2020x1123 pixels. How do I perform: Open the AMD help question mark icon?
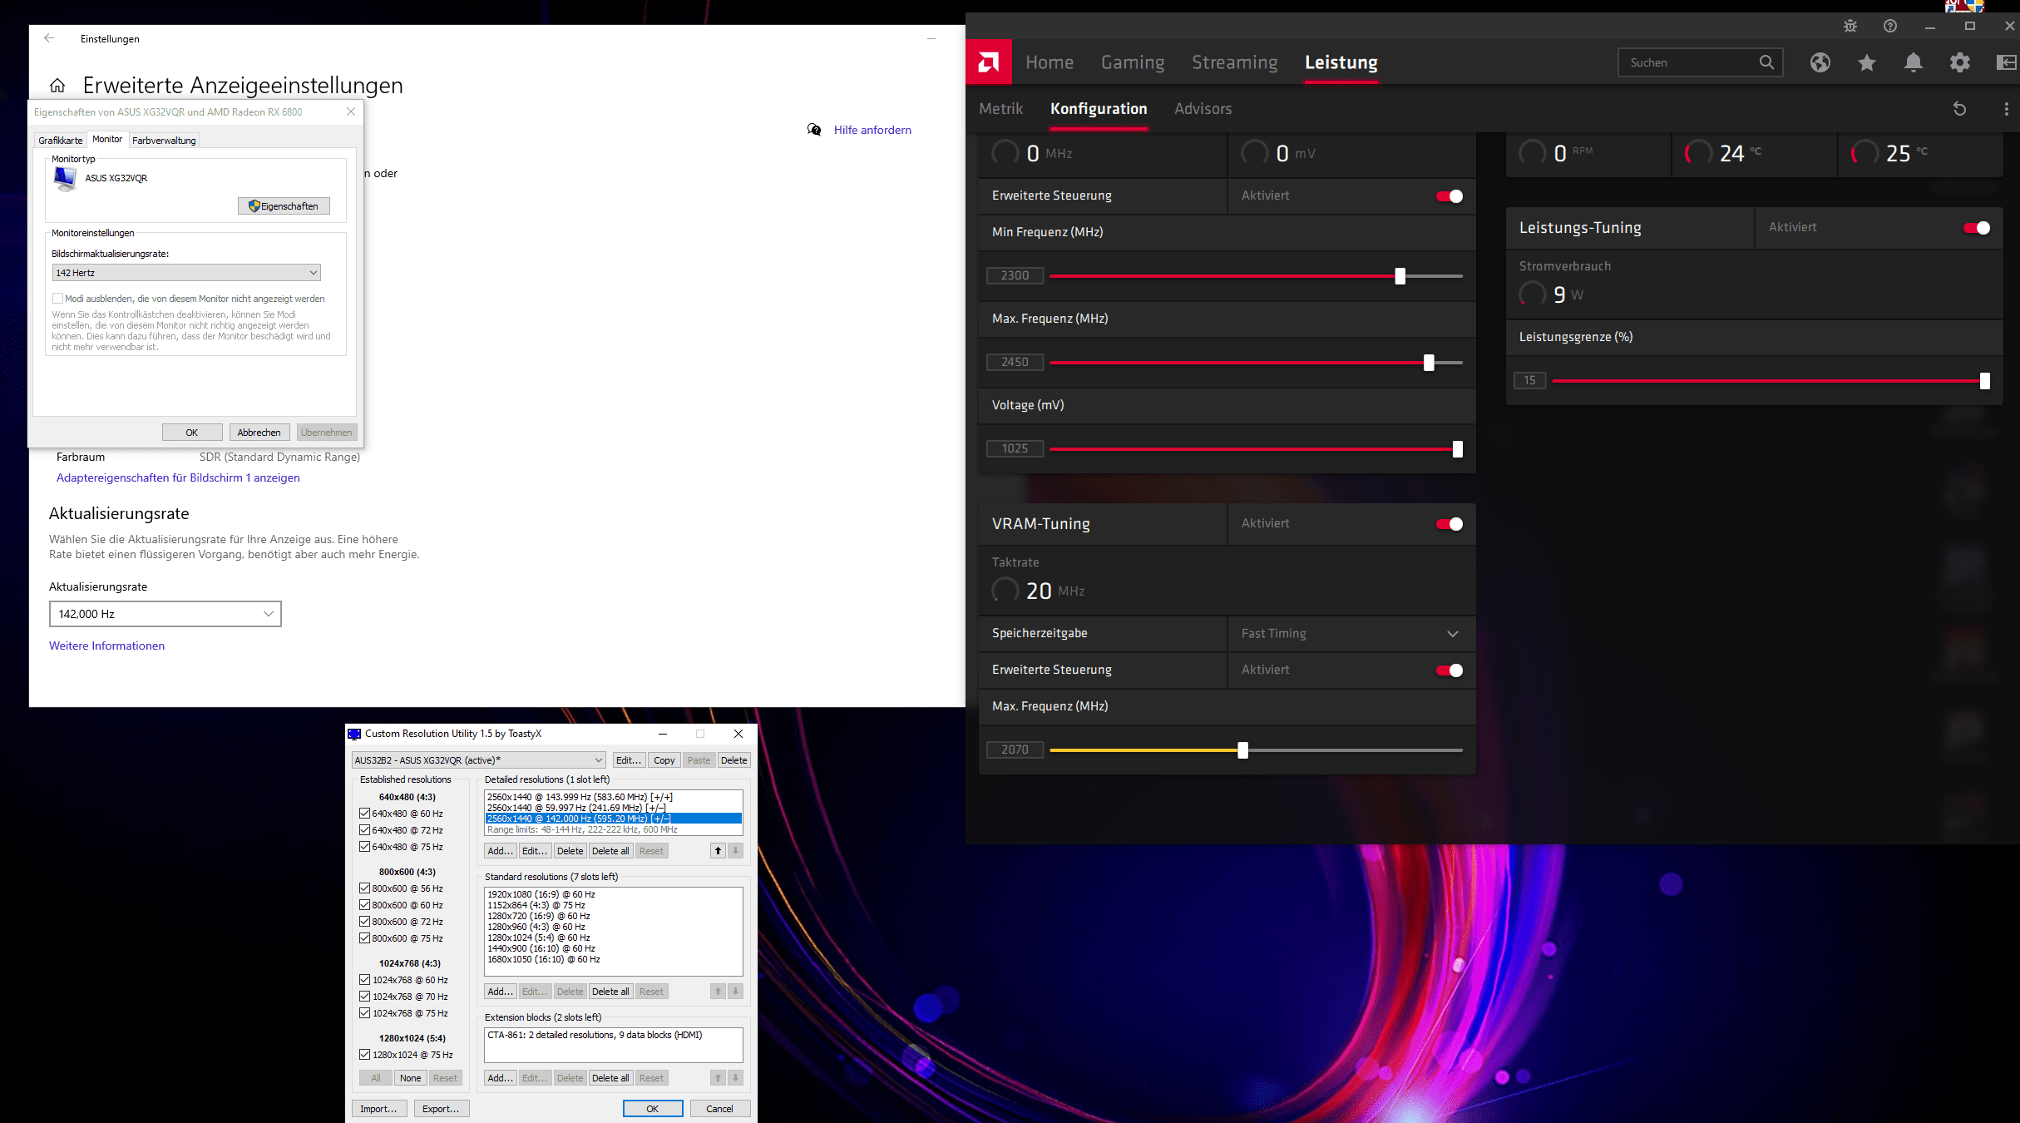[1890, 27]
